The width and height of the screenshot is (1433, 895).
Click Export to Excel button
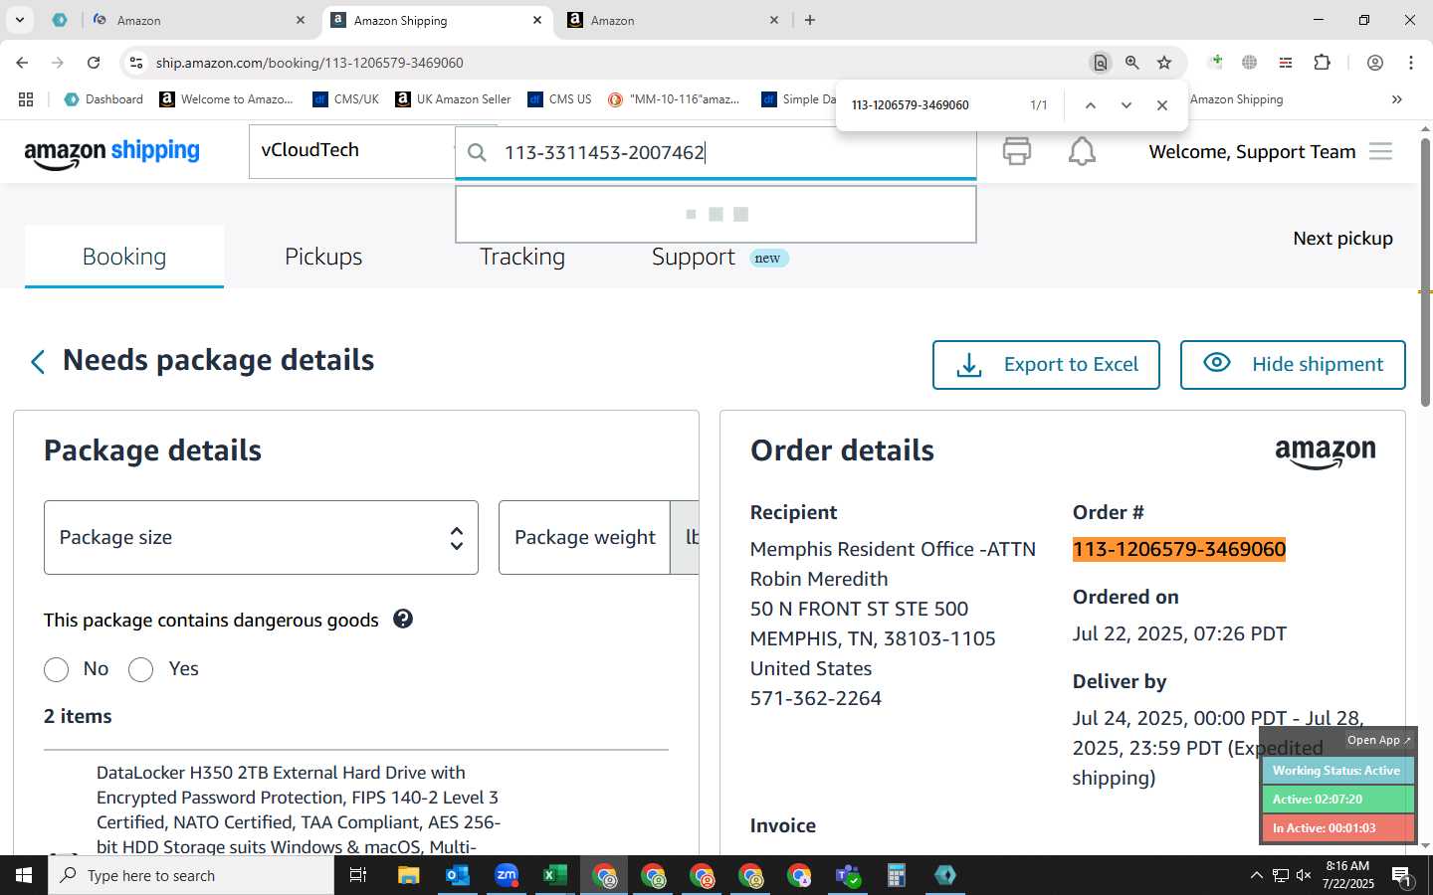[1046, 365]
